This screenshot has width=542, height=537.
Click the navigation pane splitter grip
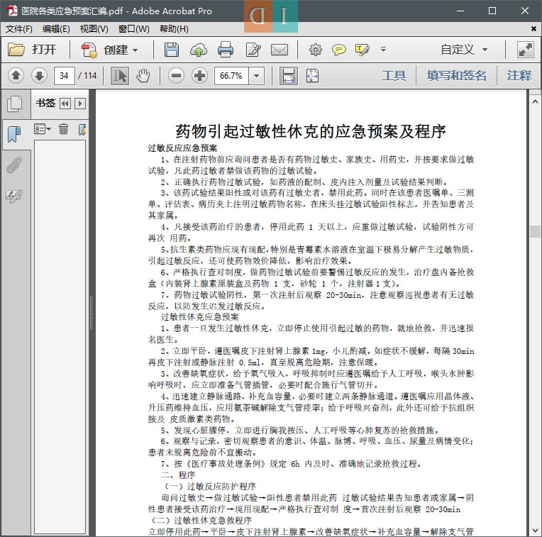pos(92,312)
